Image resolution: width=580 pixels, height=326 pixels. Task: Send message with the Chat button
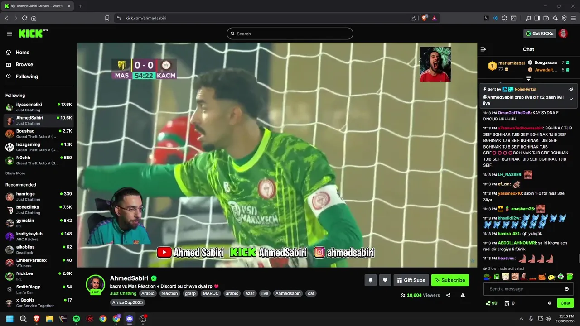565,303
